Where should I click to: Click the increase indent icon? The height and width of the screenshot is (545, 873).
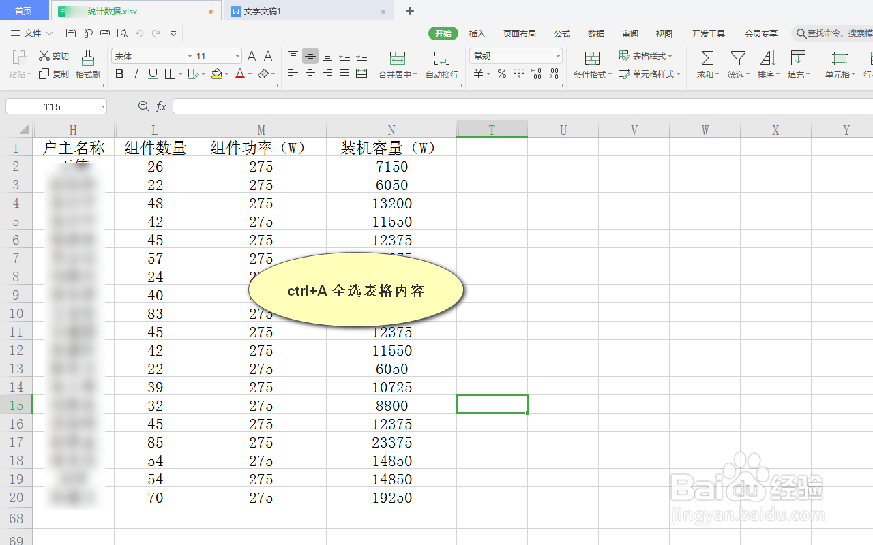coord(361,56)
